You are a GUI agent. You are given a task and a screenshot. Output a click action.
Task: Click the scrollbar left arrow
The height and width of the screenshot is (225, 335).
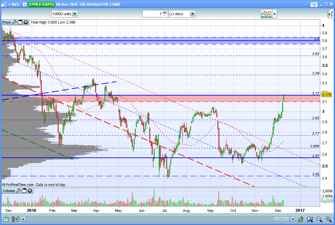[23, 219]
